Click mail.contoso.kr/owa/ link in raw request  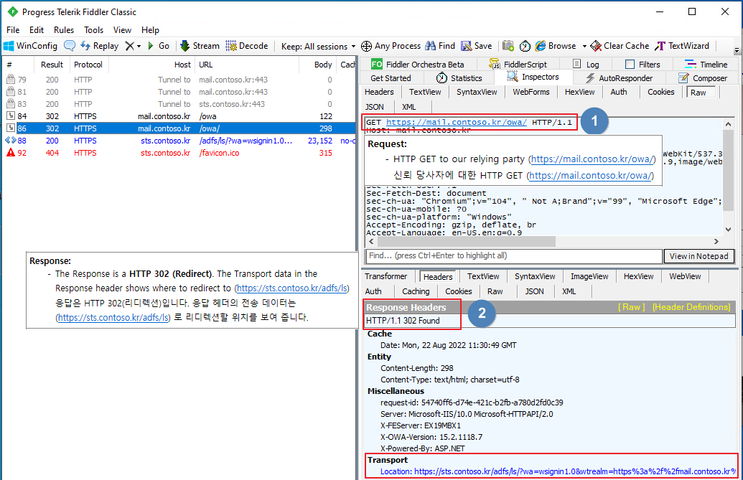point(456,122)
